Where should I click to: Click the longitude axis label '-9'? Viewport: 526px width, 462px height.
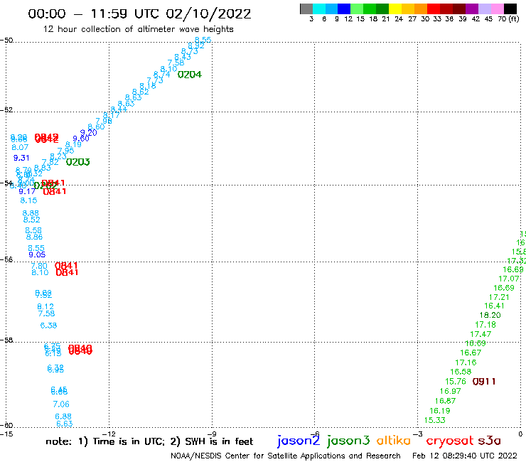tap(212, 434)
